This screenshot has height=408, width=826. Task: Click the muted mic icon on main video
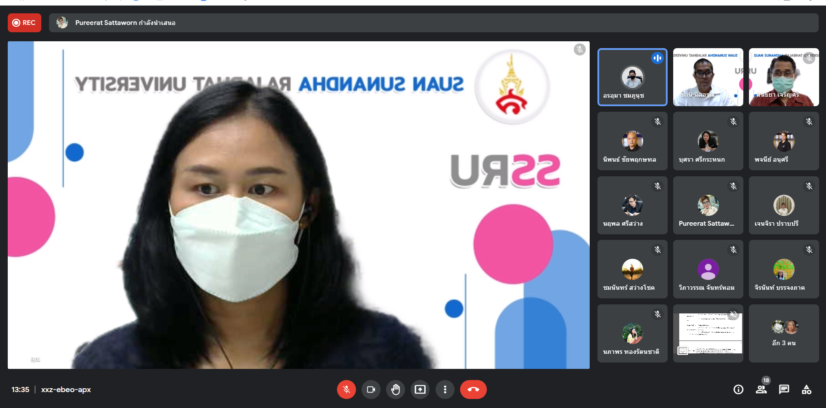pos(579,50)
